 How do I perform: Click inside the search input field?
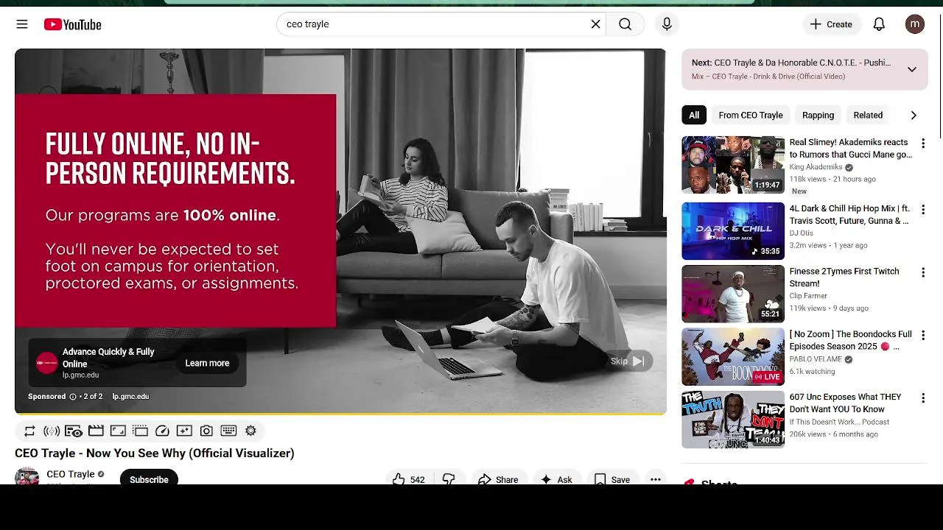[435, 24]
